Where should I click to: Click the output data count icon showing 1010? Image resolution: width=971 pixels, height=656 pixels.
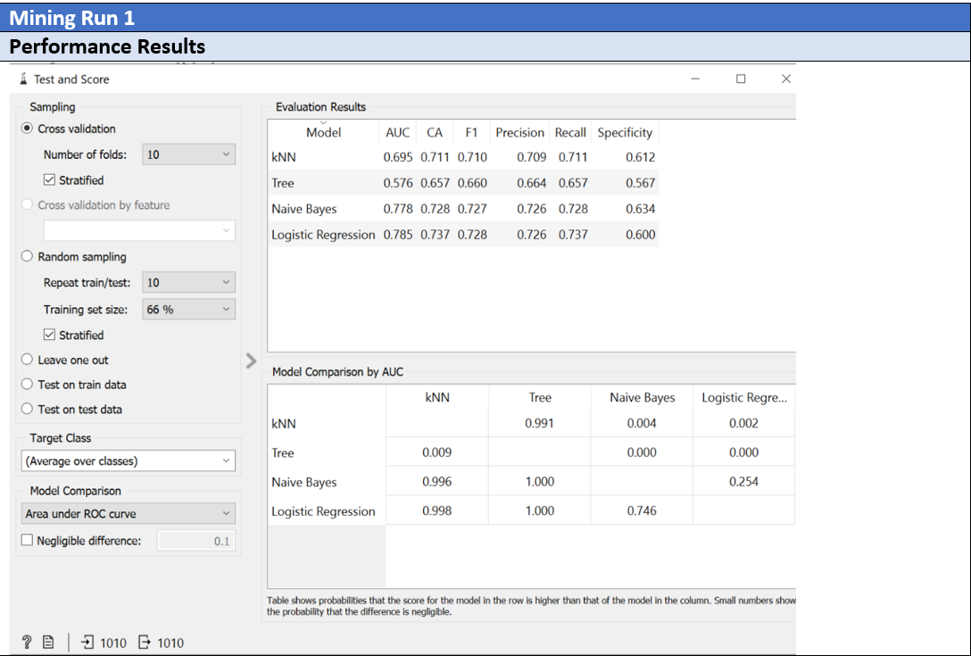click(x=142, y=642)
